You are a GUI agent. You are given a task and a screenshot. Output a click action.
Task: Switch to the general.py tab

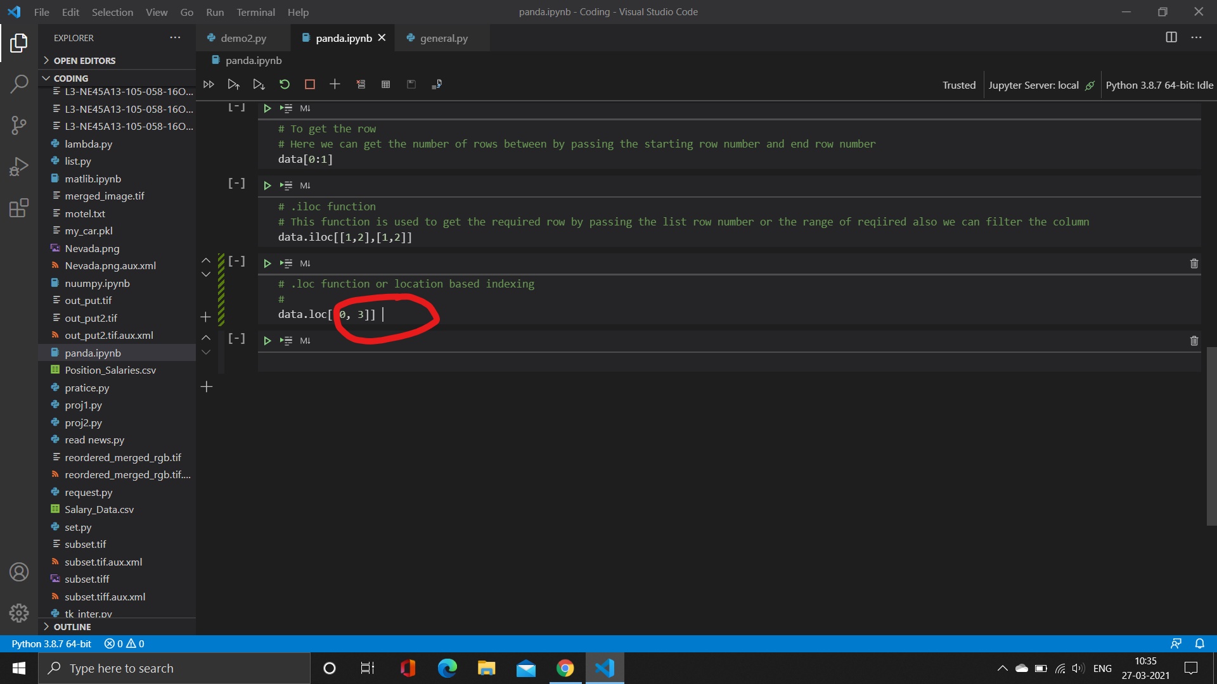443,38
